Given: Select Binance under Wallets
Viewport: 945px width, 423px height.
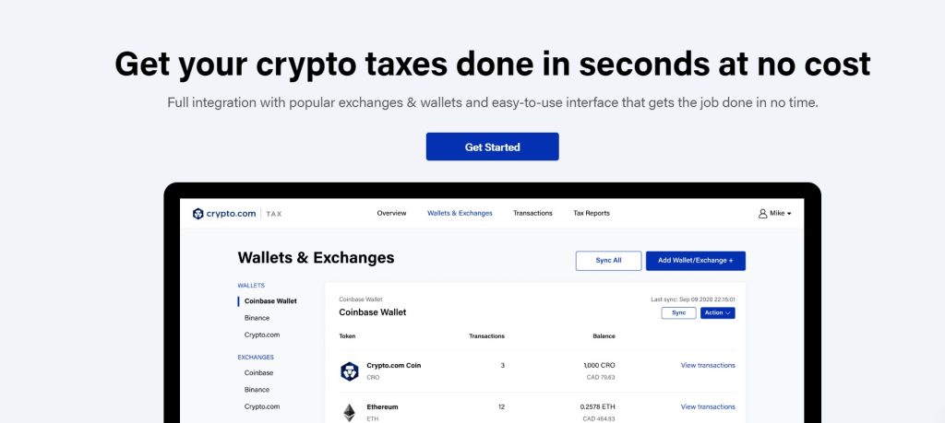Looking at the screenshot, I should pos(257,318).
